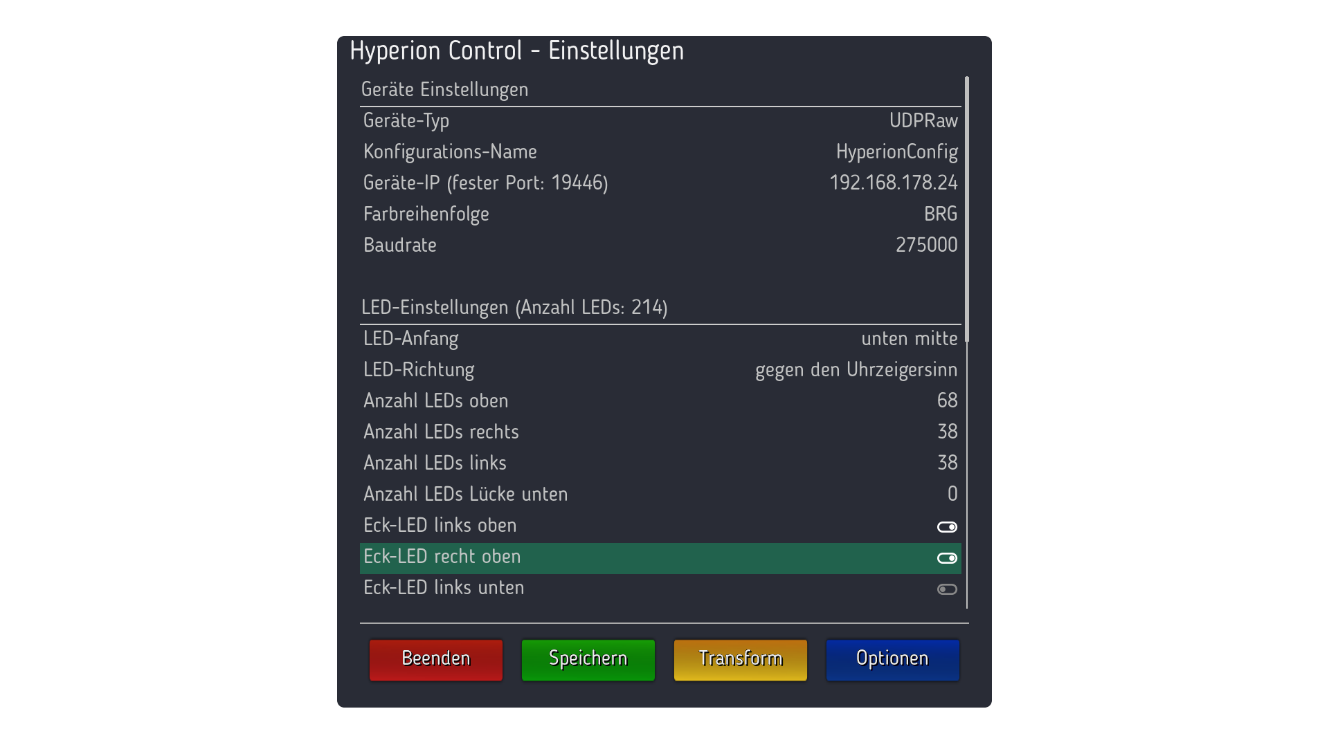The image size is (1329, 747).
Task: Open the yellow Transform button
Action: coord(741,660)
